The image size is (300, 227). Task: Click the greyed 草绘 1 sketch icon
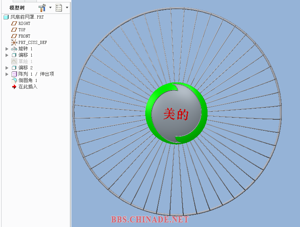[14, 61]
